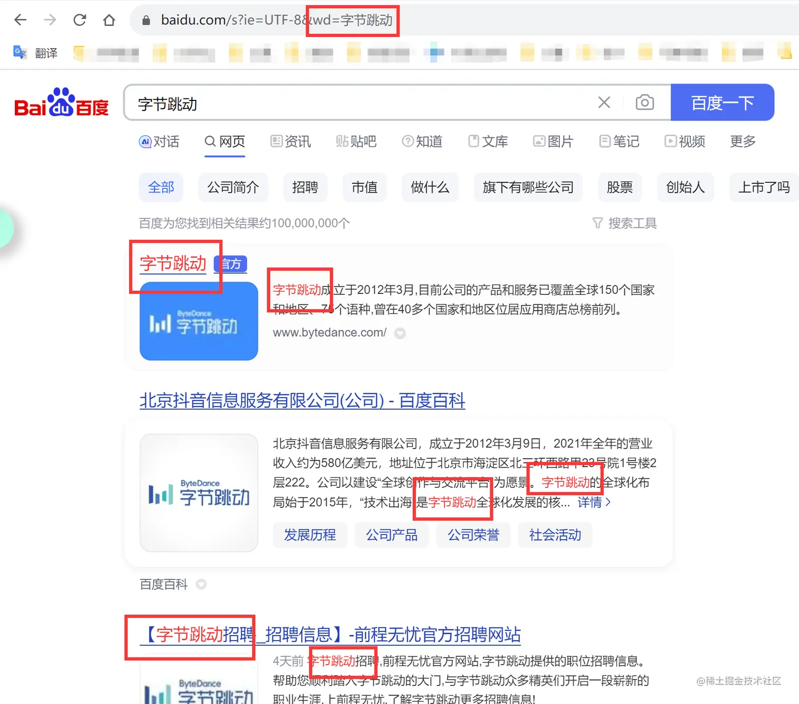The width and height of the screenshot is (799, 704).
Task: Open the 图片 tab
Action: pyautogui.click(x=553, y=142)
